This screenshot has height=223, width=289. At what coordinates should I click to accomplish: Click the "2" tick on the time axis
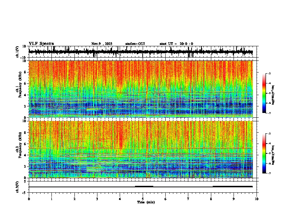(x=74, y=199)
